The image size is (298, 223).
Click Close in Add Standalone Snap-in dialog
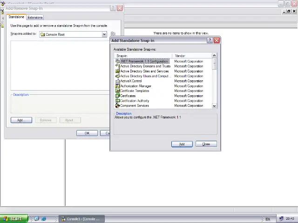(206, 144)
